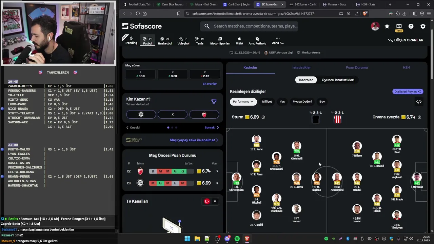Click the embed code icon button
The width and height of the screenshot is (434, 244).
point(419,102)
